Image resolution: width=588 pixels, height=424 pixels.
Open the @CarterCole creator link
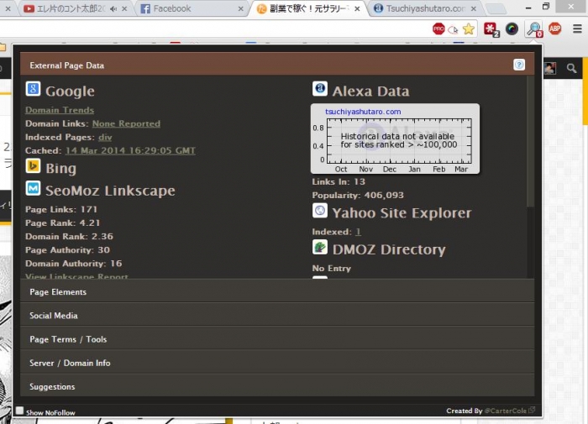click(506, 411)
